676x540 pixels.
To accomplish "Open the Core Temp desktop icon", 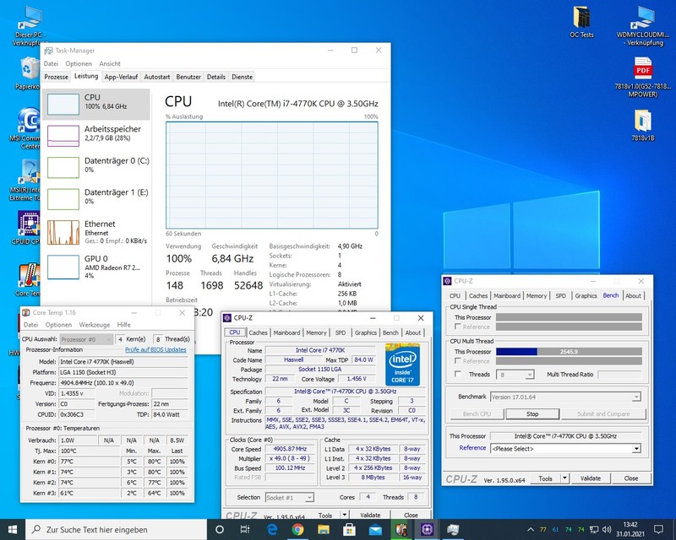I will coord(28,280).
